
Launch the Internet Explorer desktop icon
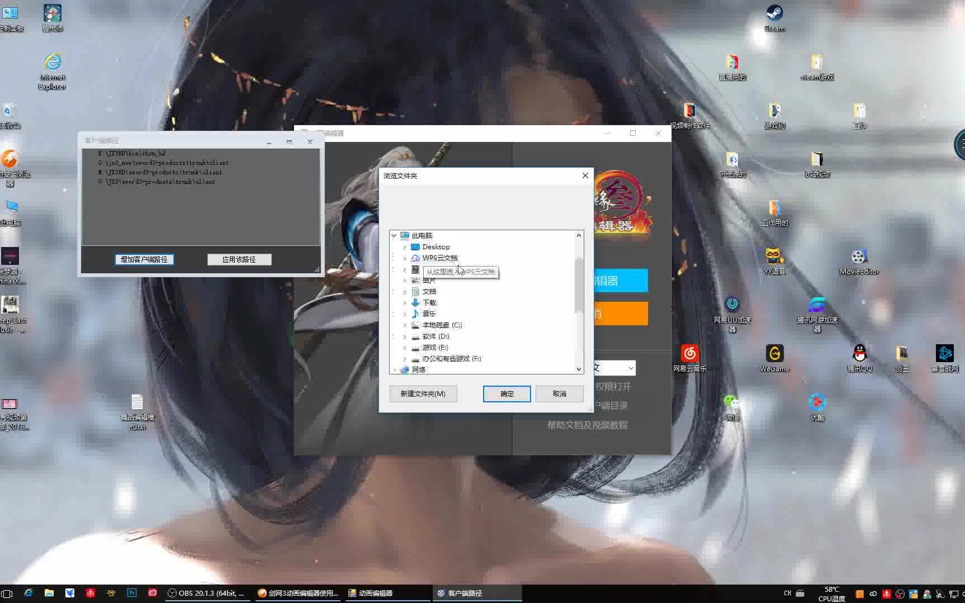53,71
